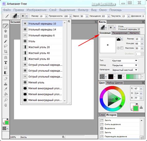This screenshot has height=141, width=147.
Task: Open Зерно dropdown arrow
Action: click(87, 16)
